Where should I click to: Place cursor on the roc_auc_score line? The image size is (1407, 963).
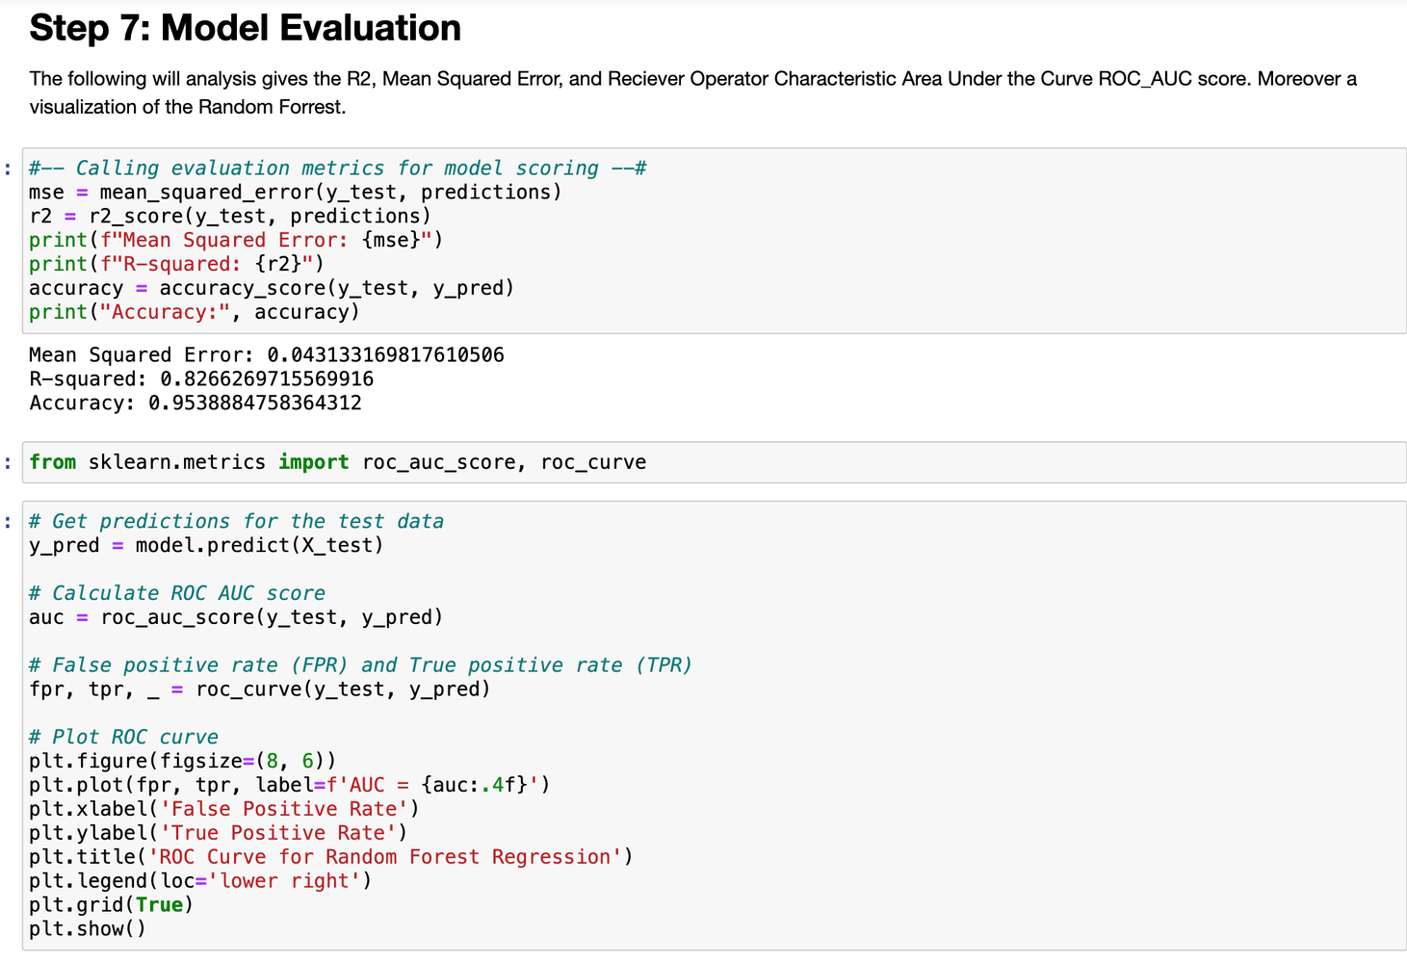point(235,617)
